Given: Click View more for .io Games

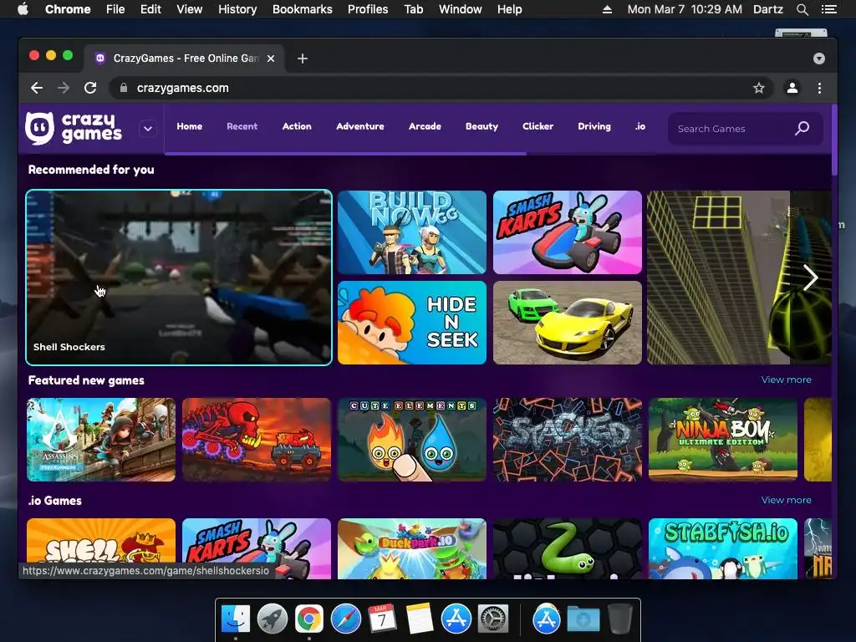Looking at the screenshot, I should [x=786, y=500].
